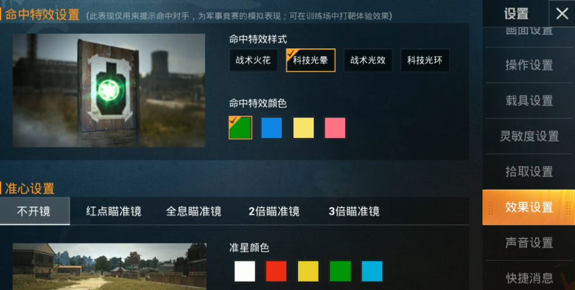Pick the yellow hit effect color
This screenshot has width=575, height=290.
pos(303,128)
